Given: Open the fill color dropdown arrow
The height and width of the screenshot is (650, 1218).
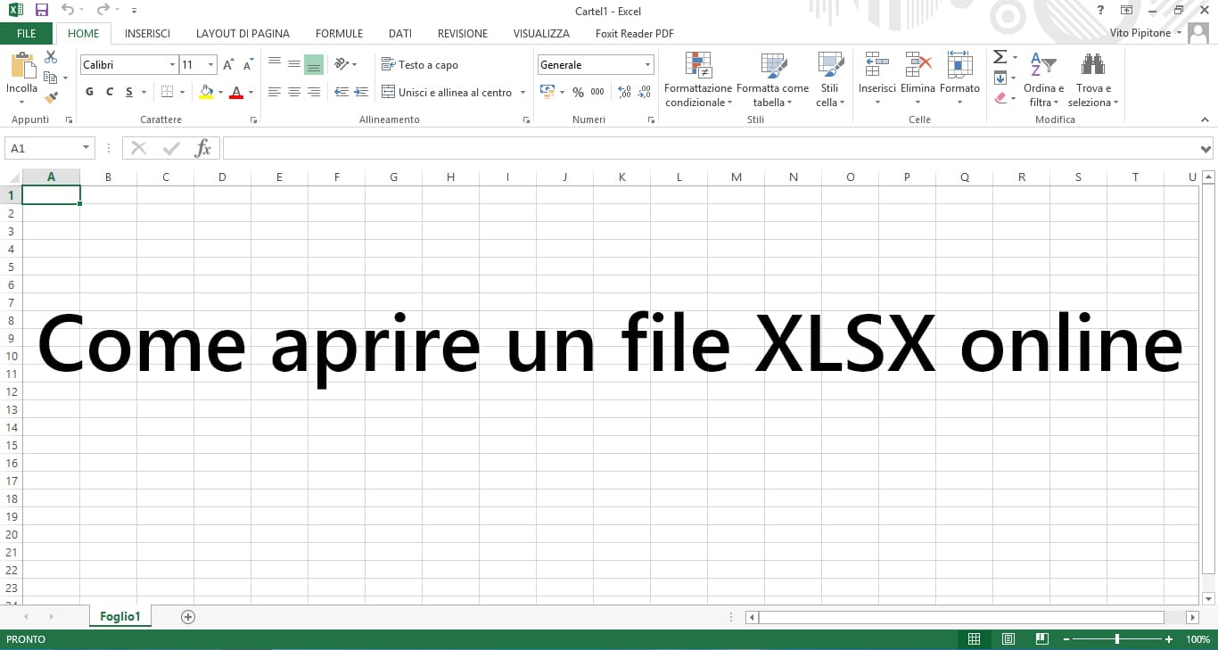Looking at the screenshot, I should click(219, 92).
